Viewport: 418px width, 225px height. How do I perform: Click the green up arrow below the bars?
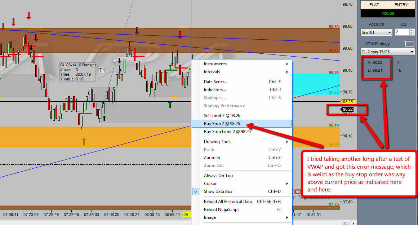170,104
